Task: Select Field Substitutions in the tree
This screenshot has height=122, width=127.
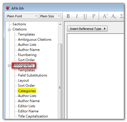Action: (x=33, y=75)
